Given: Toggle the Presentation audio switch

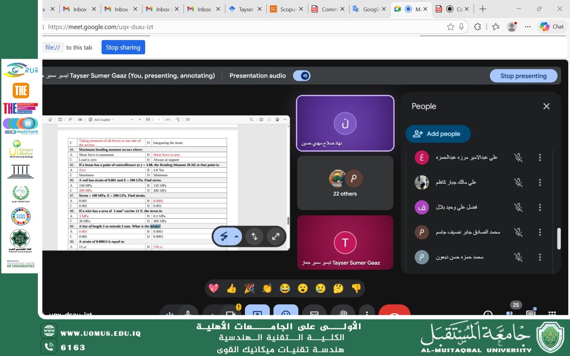Looking at the screenshot, I should [301, 76].
